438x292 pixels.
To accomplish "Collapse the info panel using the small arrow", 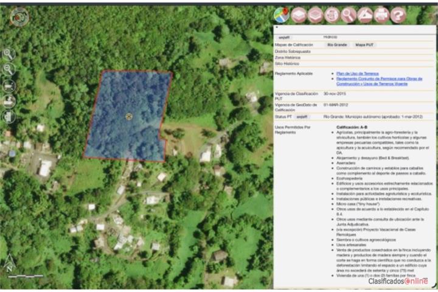I will (277, 27).
